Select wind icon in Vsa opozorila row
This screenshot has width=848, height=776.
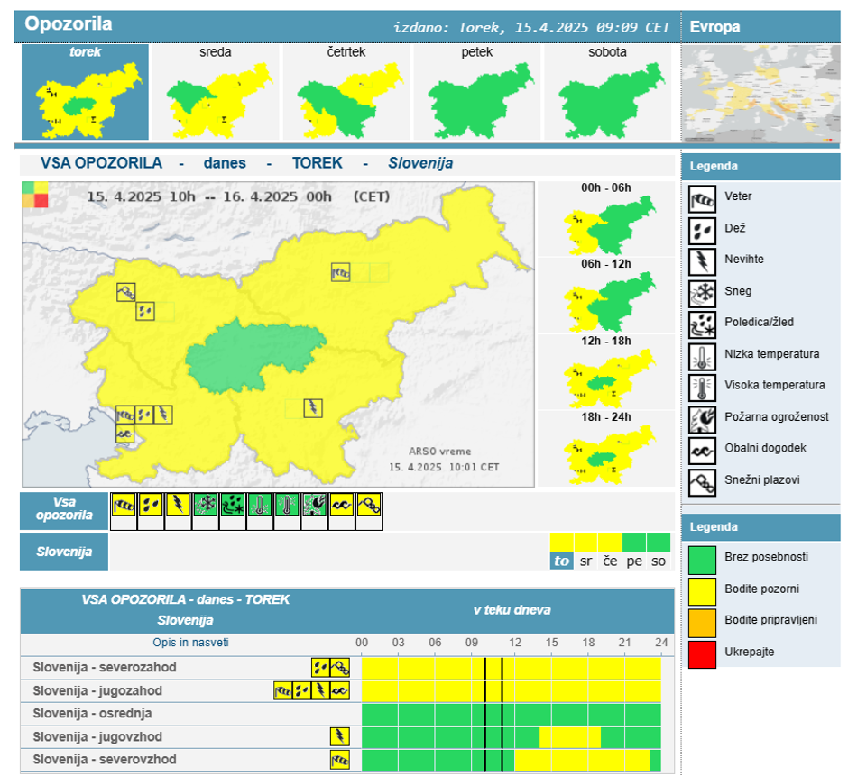coord(124,504)
